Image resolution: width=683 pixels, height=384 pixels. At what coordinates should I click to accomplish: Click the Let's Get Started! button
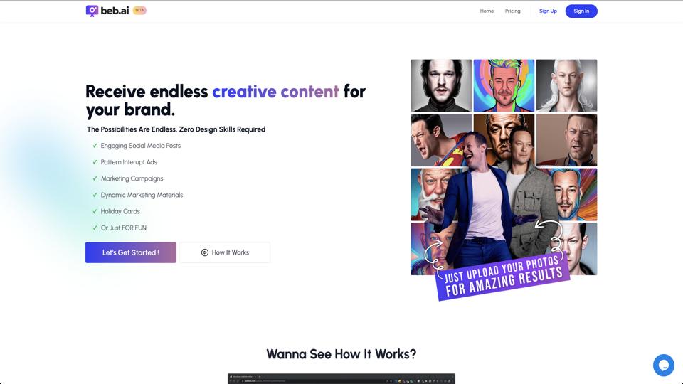[x=131, y=252]
